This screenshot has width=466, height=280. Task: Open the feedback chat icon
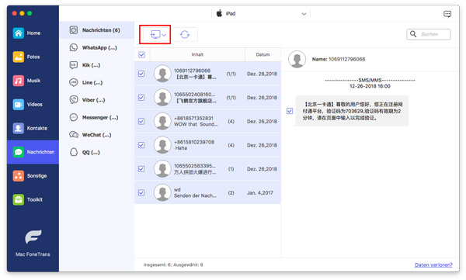(447, 14)
